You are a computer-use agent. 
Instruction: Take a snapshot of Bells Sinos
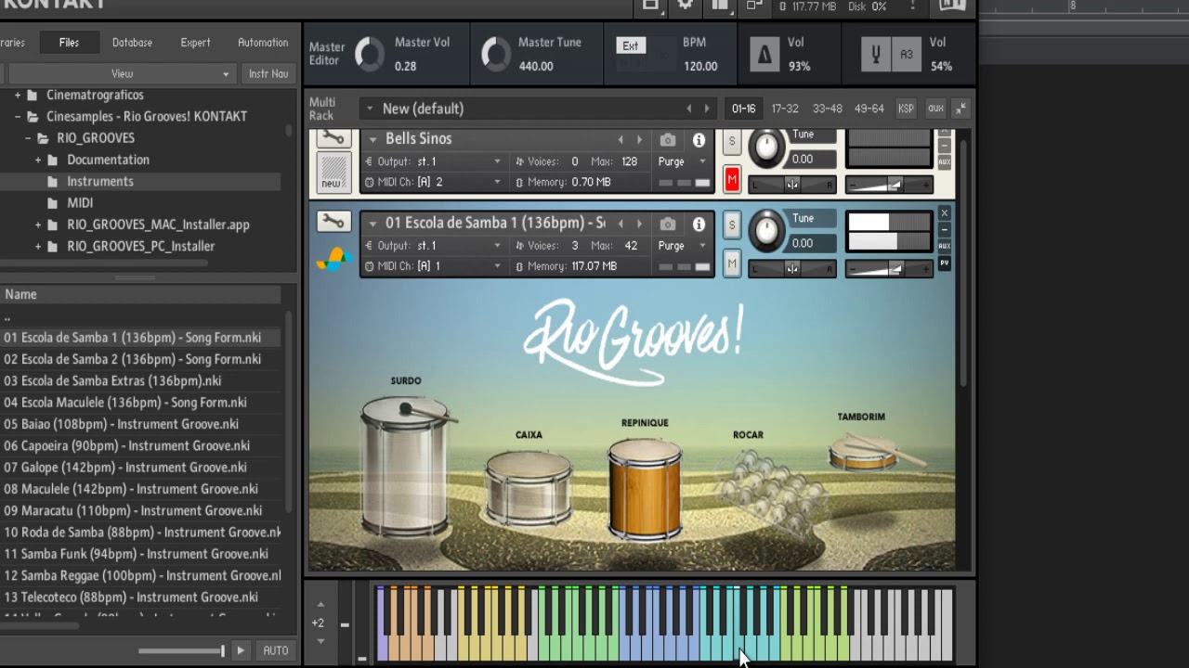click(x=668, y=140)
